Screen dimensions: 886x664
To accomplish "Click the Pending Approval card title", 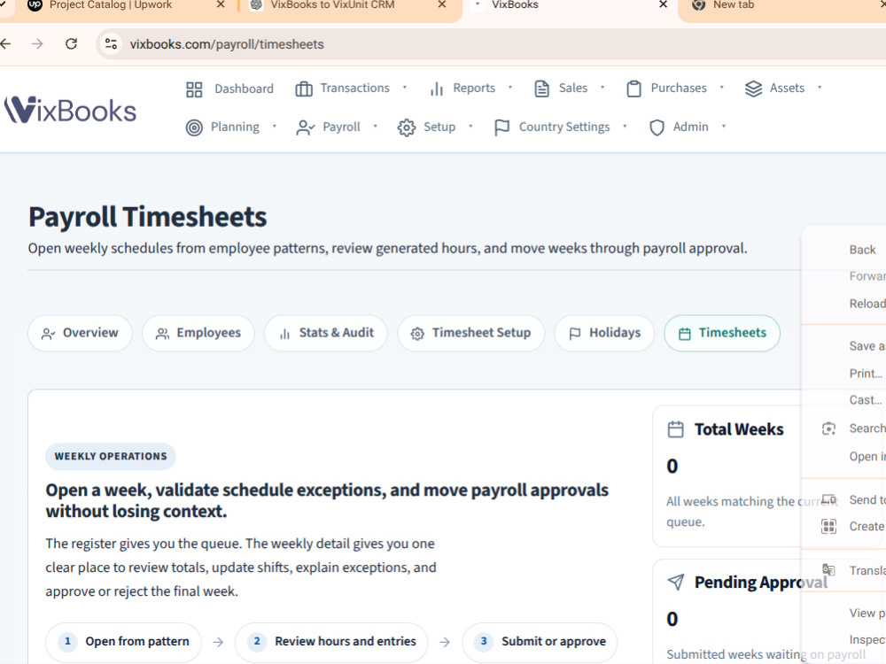I will pyautogui.click(x=760, y=583).
